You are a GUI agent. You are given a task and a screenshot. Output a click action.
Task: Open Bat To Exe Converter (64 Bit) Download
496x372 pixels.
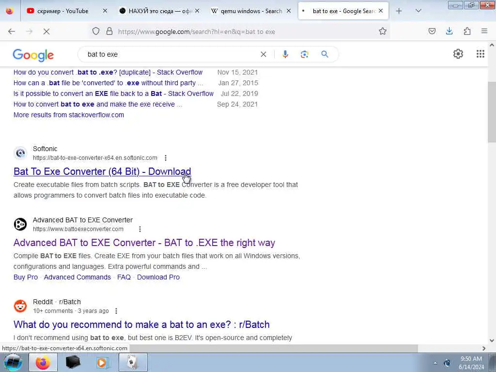[102, 171]
